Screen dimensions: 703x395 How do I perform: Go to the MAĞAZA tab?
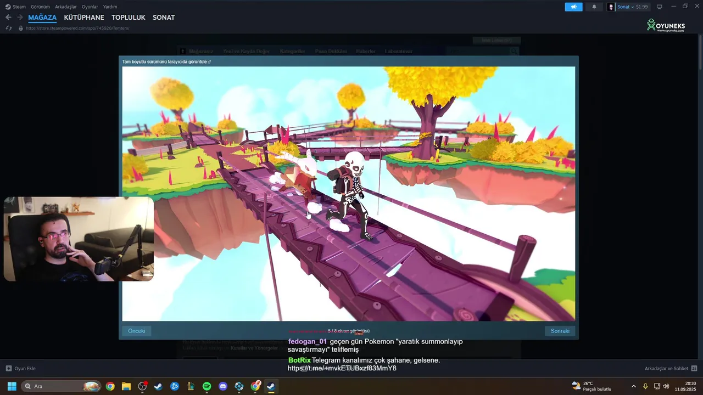pos(42,18)
